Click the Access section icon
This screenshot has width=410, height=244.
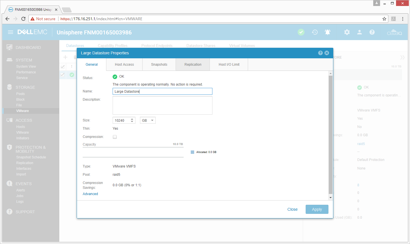(x=9, y=120)
